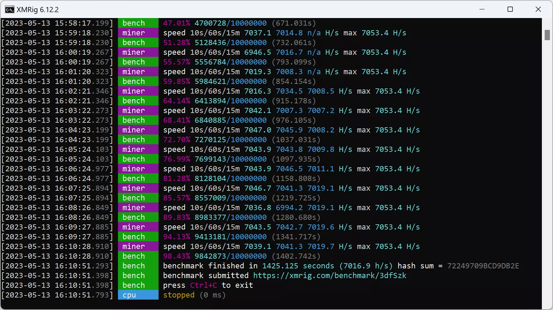The width and height of the screenshot is (553, 310).
Task: Click the '55.57%' progress value
Action: point(177,62)
